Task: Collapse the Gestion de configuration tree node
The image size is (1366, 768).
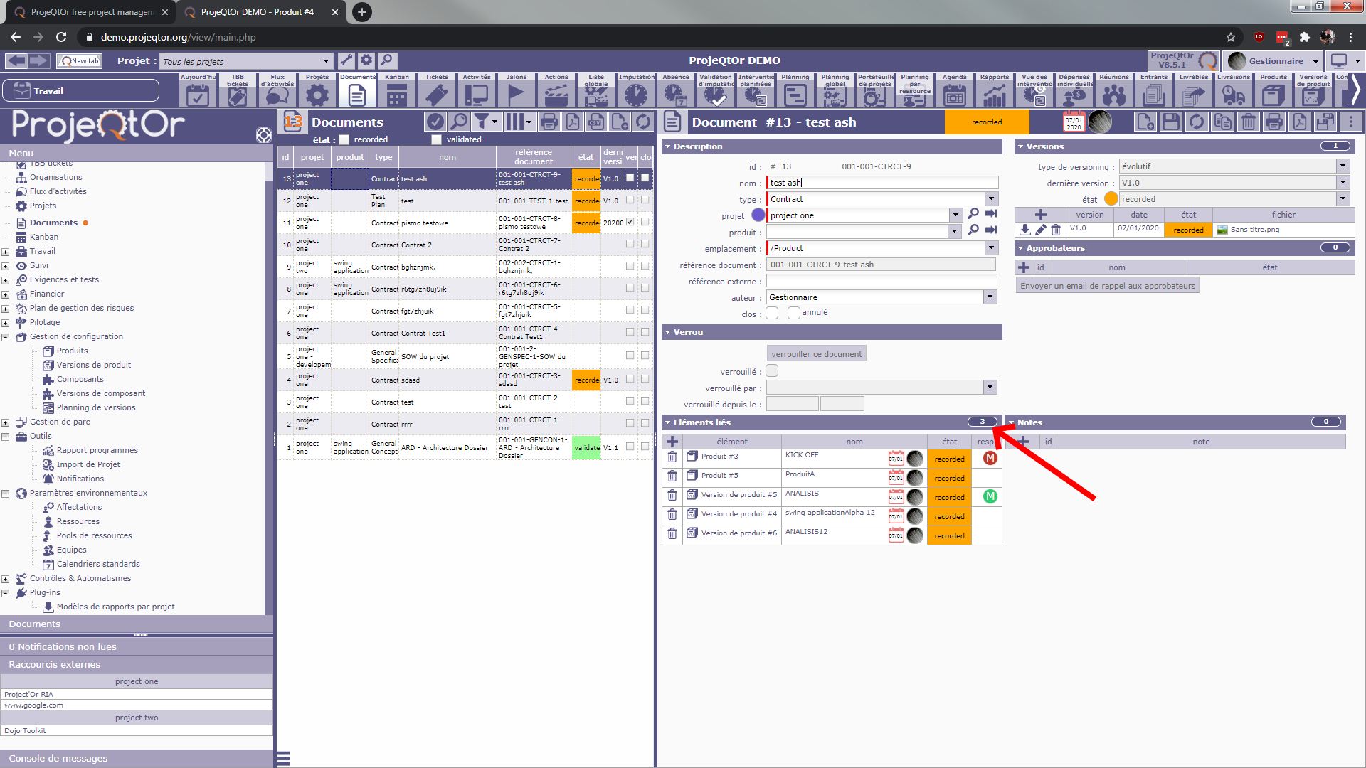Action: pyautogui.click(x=6, y=337)
